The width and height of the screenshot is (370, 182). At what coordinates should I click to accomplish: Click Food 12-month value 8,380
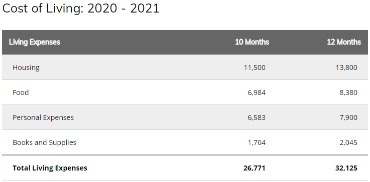point(348,92)
